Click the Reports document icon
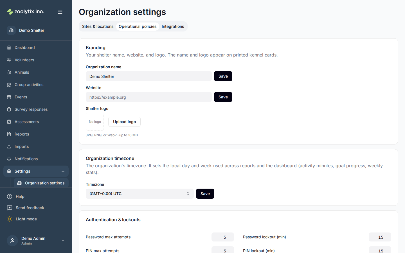 [9, 134]
